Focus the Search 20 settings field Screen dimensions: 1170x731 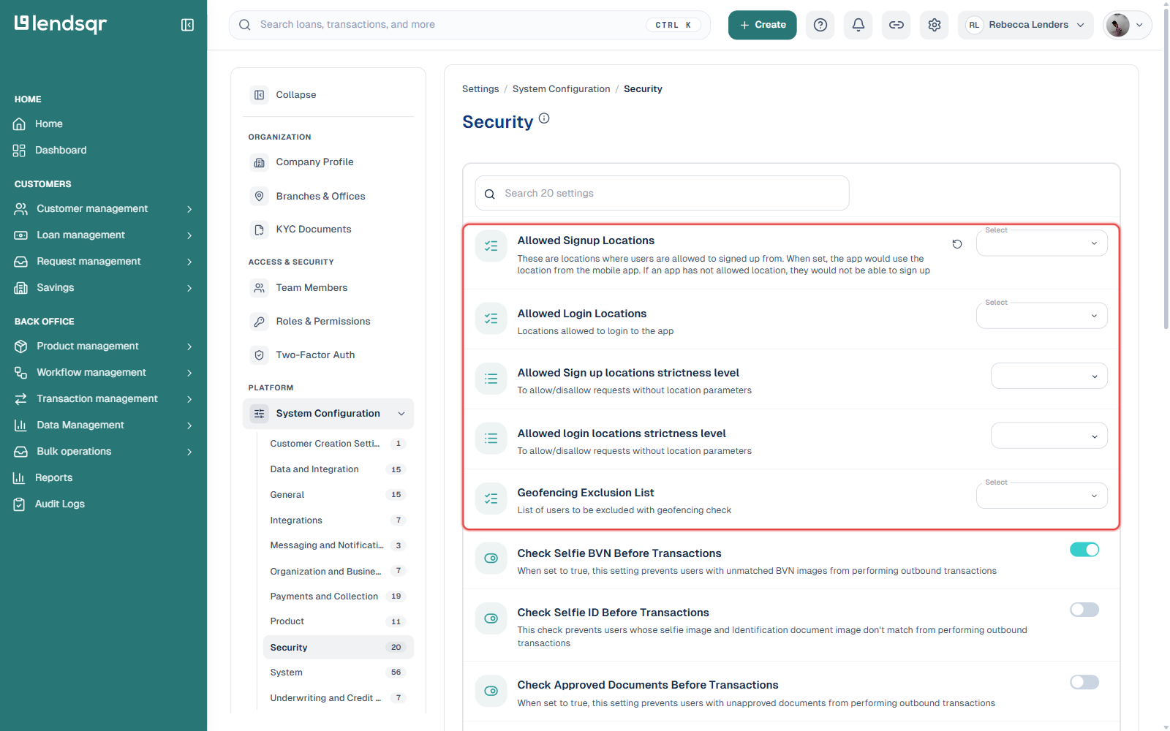click(x=662, y=193)
